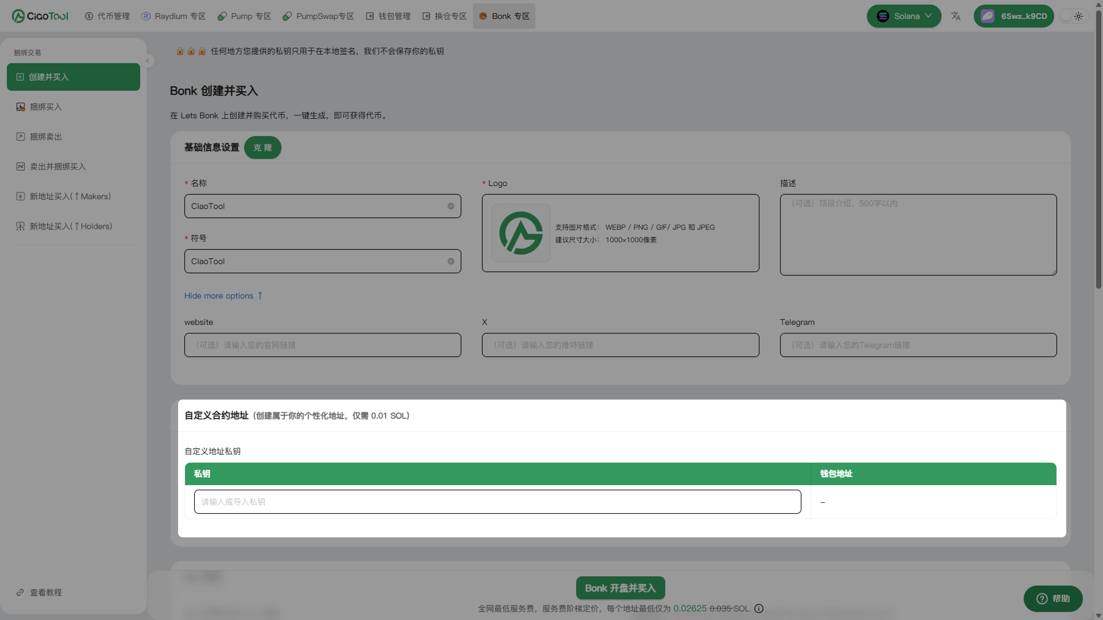Open Pump 专区 menu

[x=244, y=16]
